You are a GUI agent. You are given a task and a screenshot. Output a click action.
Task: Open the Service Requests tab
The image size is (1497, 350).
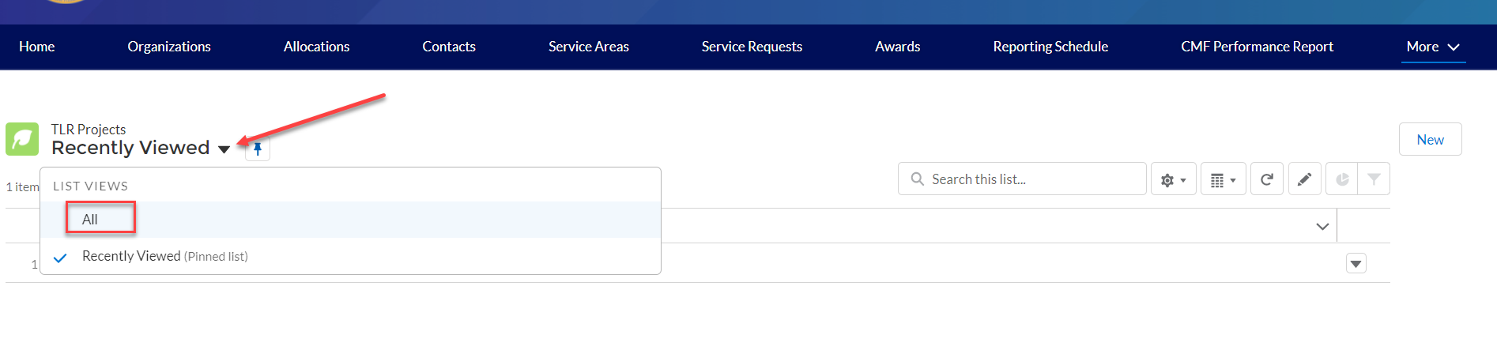(x=752, y=47)
